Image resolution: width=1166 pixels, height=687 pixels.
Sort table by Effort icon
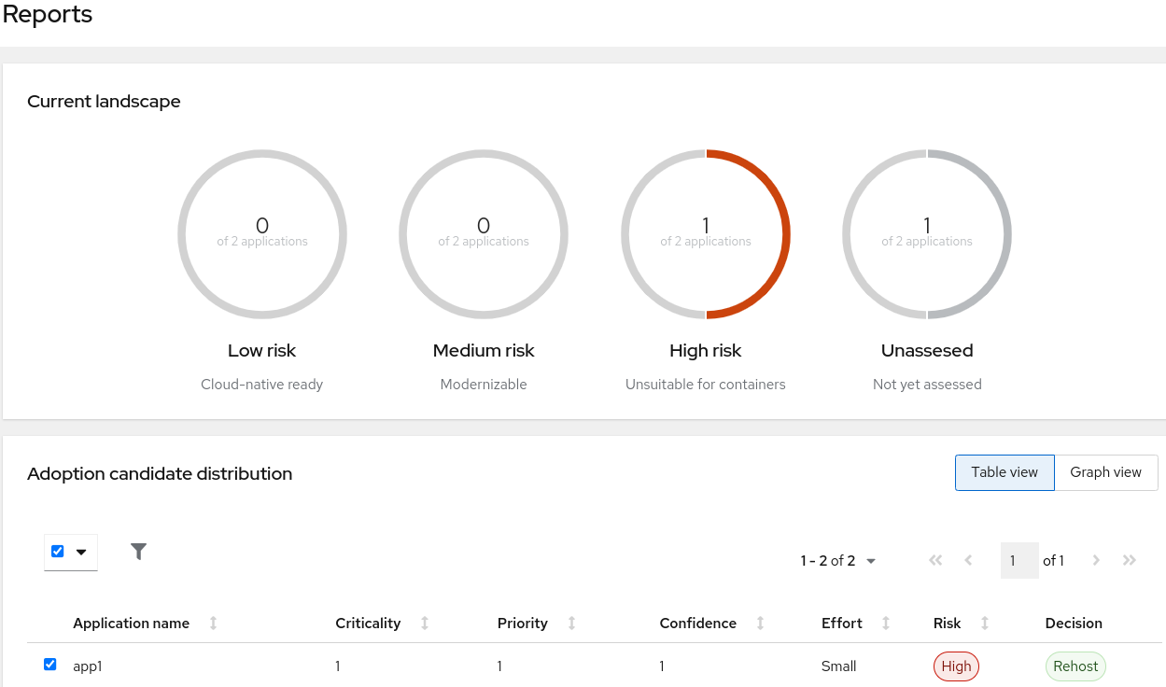click(x=886, y=624)
